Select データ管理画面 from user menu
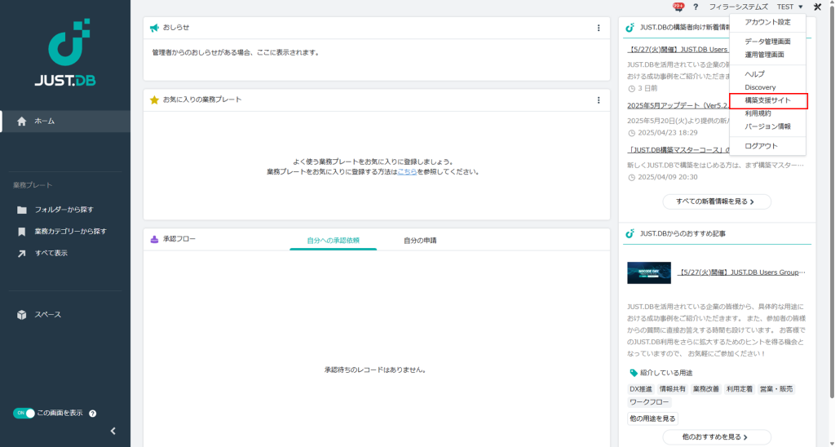835x447 pixels. (x=767, y=42)
